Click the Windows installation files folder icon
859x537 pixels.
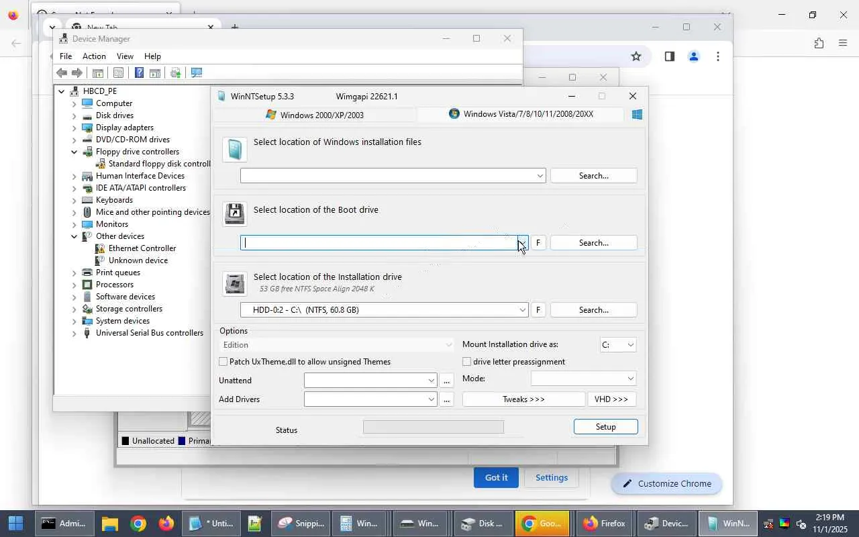[x=235, y=149]
